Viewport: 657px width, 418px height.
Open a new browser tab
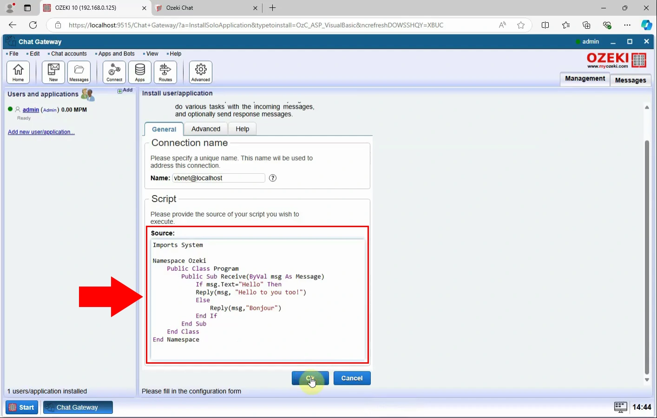273,8
